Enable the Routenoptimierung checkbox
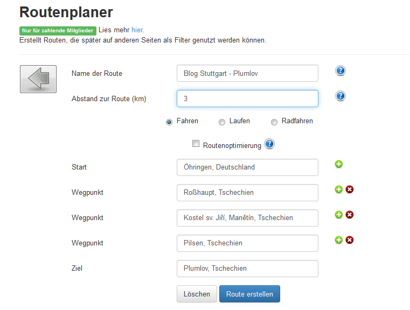 click(x=196, y=143)
